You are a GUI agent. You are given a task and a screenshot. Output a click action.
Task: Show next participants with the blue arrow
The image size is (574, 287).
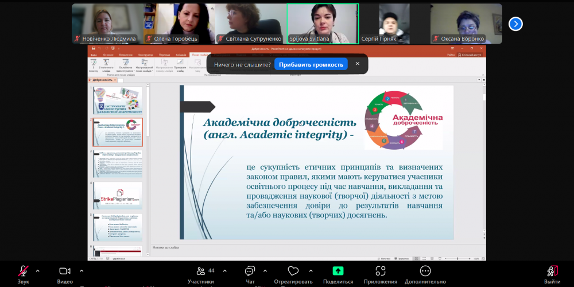[x=516, y=24]
